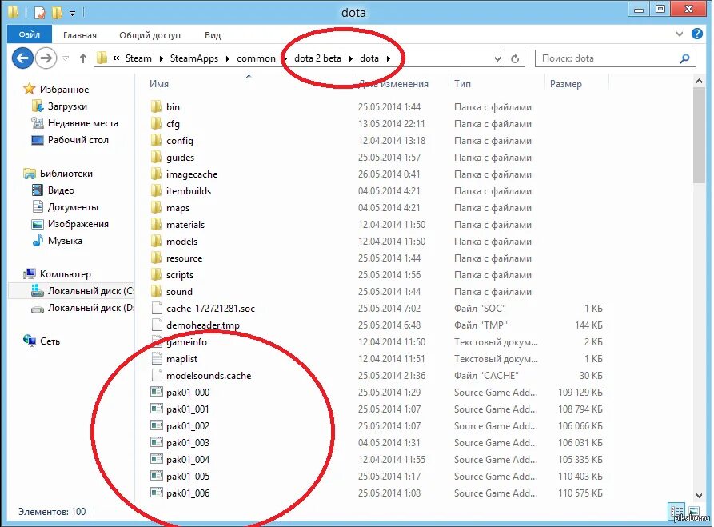
Task: Select the pak01_006 file icon
Action: pos(157,493)
